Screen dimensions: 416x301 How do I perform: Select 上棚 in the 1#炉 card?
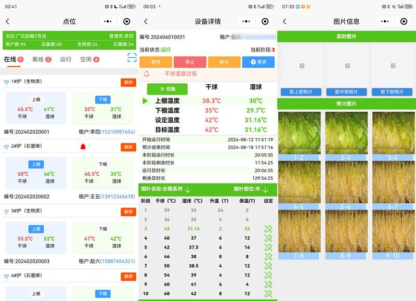[x=36, y=99]
